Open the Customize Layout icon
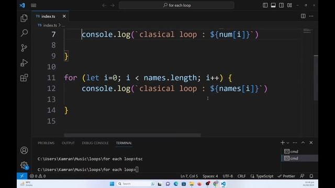The height and width of the screenshot is (188, 335). click(289, 5)
